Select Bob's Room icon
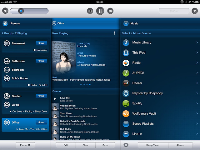Screen dimensions: 200x150 click(x=7, y=78)
